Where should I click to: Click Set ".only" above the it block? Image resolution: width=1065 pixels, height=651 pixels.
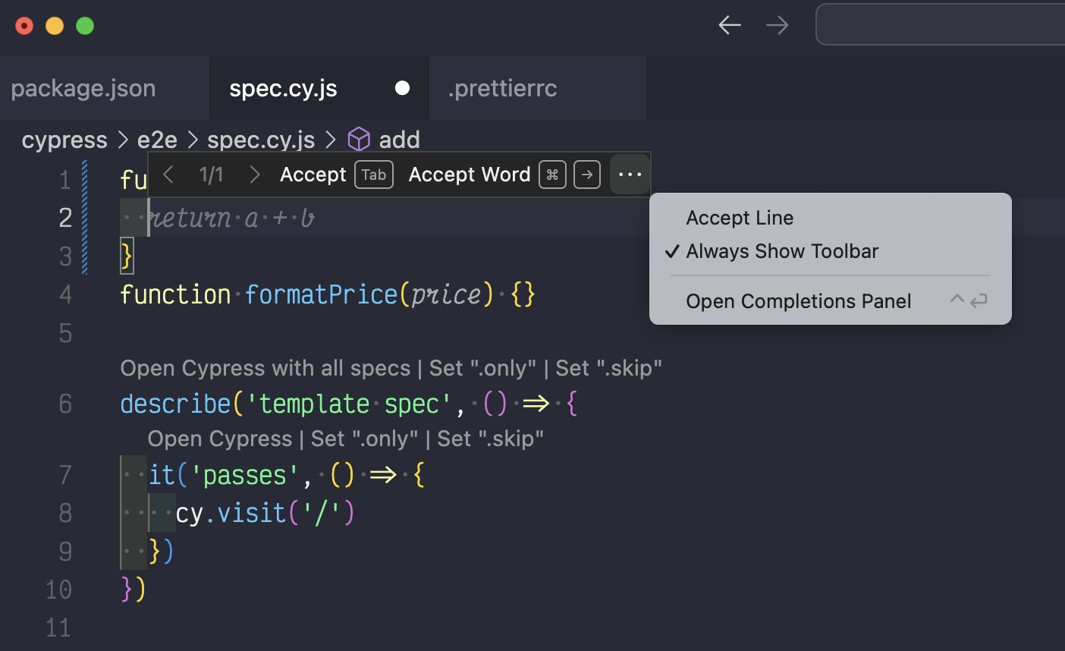tap(365, 439)
